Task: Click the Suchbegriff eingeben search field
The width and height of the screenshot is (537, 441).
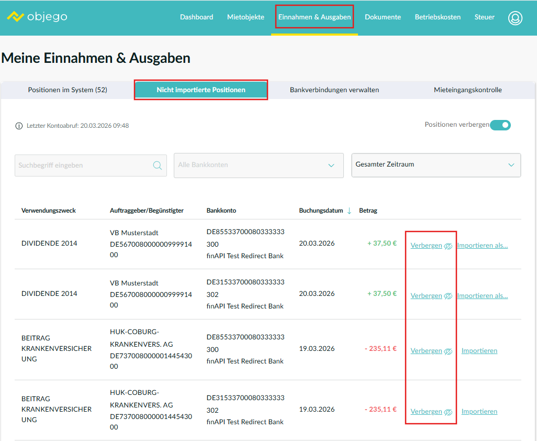Action: [x=84, y=166]
